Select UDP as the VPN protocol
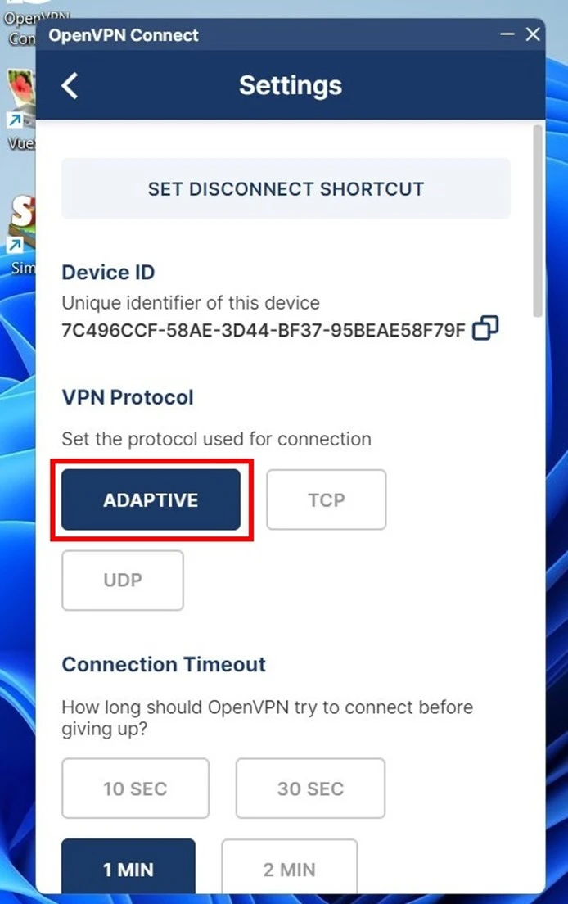The height and width of the screenshot is (904, 568). 122,580
